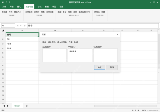Click 插入页码 insert page number
The width and height of the screenshot is (160, 112).
tap(52, 42)
